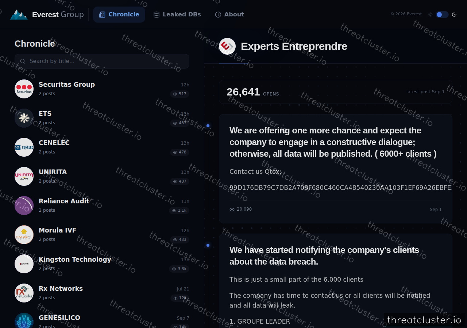The height and width of the screenshot is (328, 467).
Task: Click the first post timeline dot
Action: click(x=208, y=126)
